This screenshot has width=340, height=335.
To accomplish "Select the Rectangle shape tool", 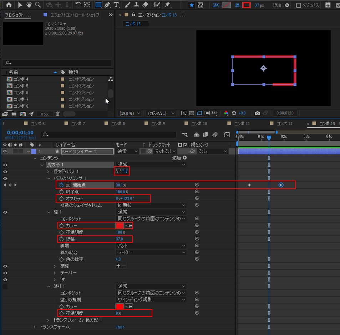I will pyautogui.click(x=98, y=5).
